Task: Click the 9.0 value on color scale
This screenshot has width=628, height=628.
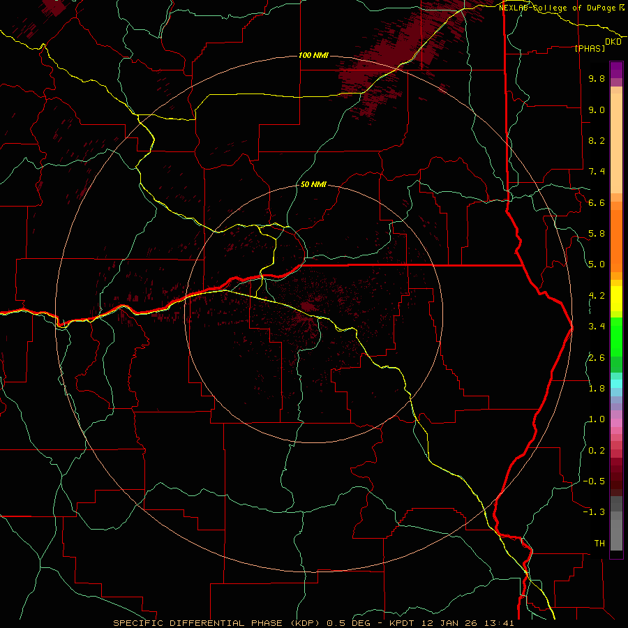Action: coord(597,110)
